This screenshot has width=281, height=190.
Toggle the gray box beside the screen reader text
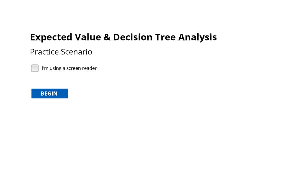tap(35, 68)
